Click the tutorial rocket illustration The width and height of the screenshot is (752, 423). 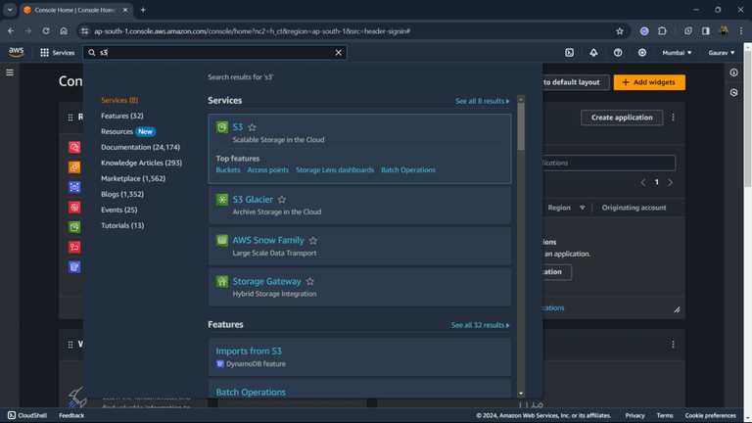pyautogui.click(x=77, y=398)
